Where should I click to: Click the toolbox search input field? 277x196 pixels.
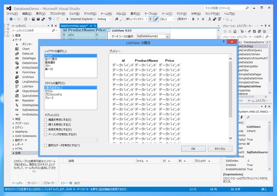(x=32, y=30)
